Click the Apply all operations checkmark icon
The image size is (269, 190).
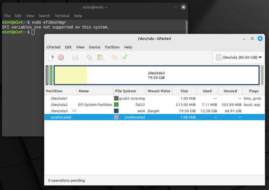click(124, 57)
